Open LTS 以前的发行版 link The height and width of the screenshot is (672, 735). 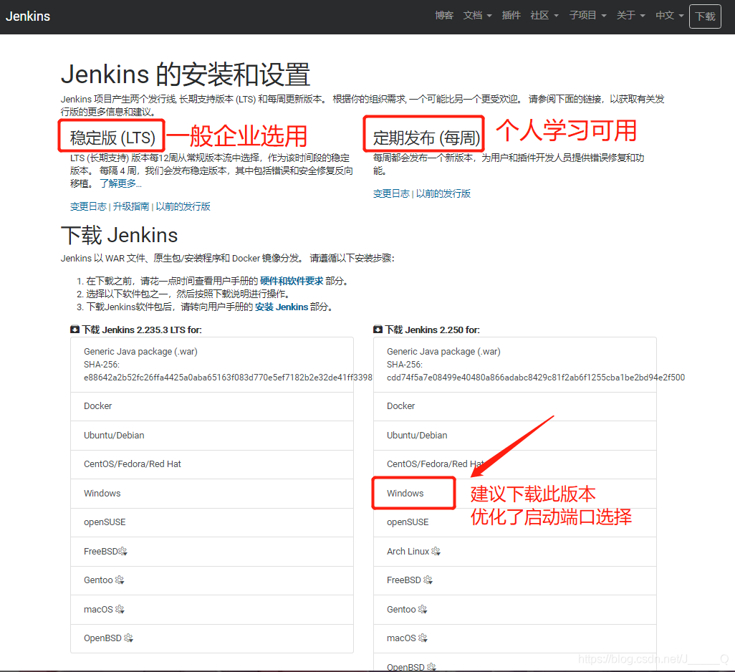coord(183,206)
